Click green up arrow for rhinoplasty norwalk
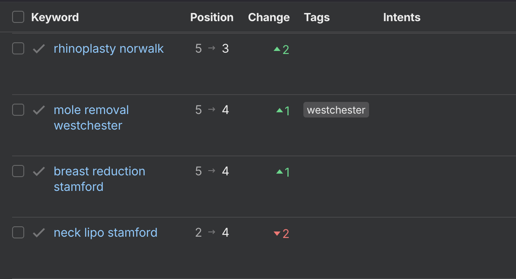This screenshot has width=516, height=279. tap(277, 49)
